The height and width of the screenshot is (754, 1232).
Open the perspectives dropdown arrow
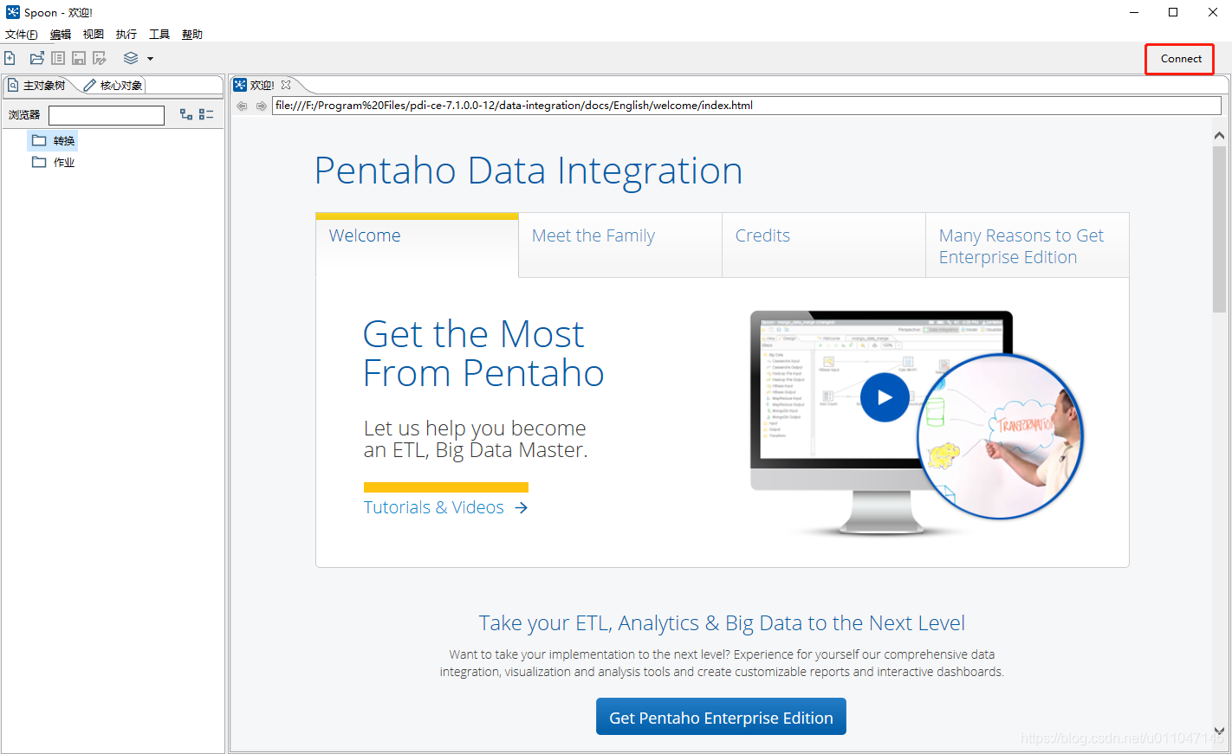tap(150, 59)
